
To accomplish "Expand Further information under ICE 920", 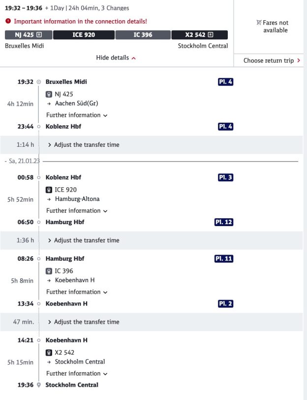I will coord(77,211).
